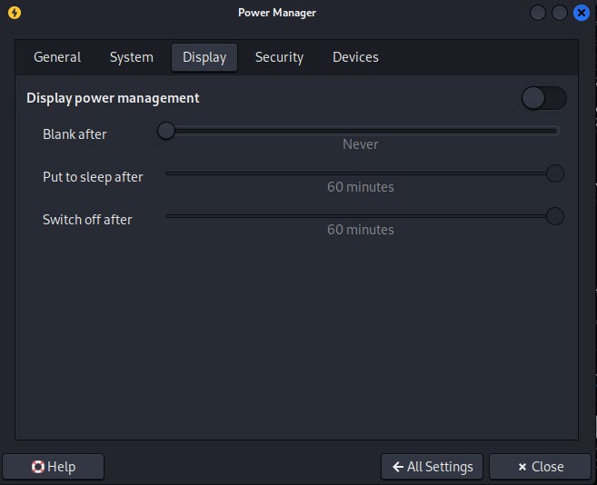Open Help with the lifebuoy button
This screenshot has height=485, width=597.
[54, 467]
